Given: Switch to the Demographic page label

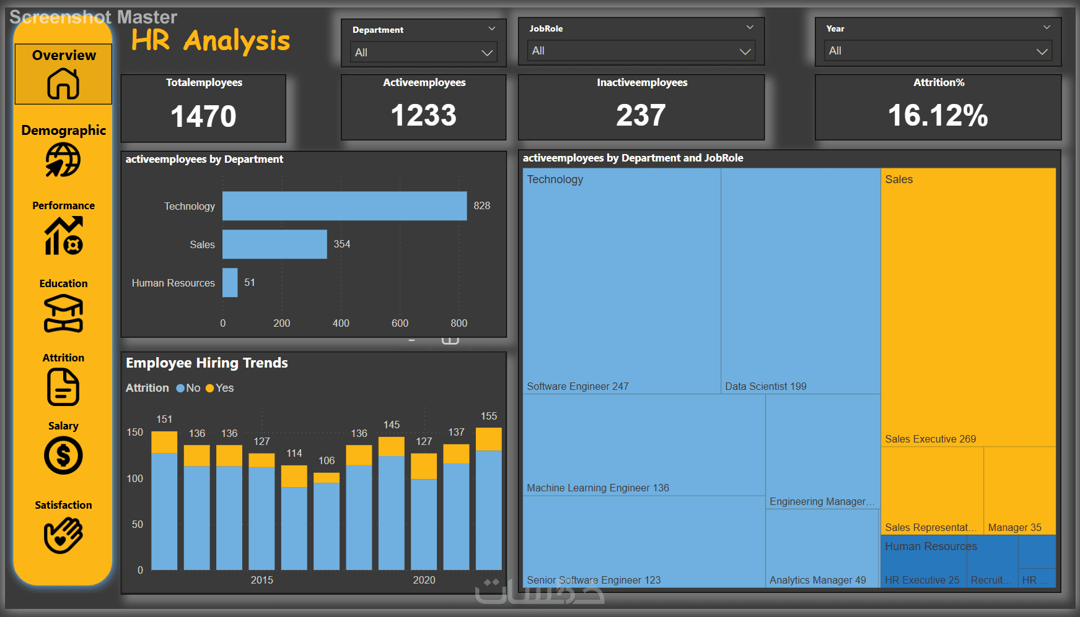Looking at the screenshot, I should [x=64, y=130].
